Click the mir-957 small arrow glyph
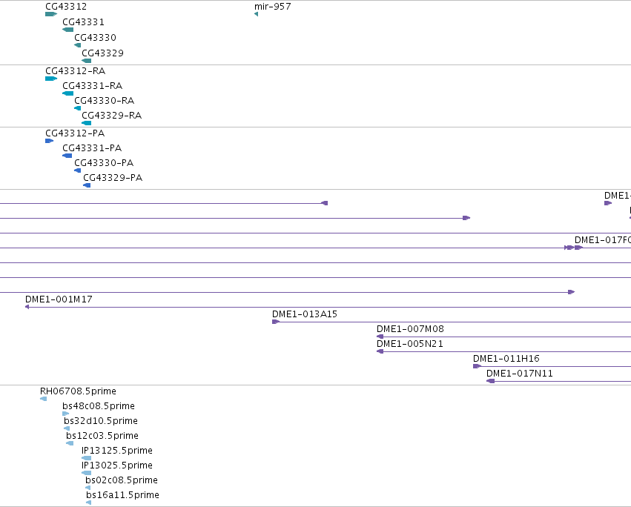Viewport: 631px width, 507px height. (257, 14)
